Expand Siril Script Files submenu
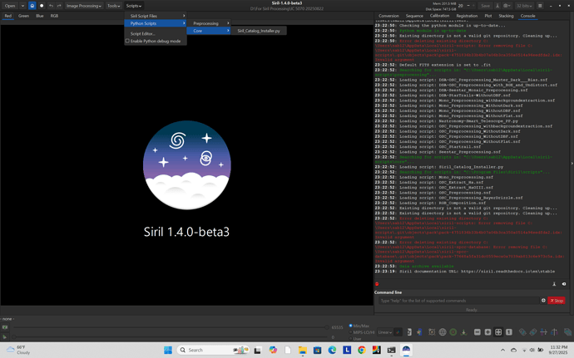Image resolution: width=574 pixels, height=358 pixels. coord(156,16)
